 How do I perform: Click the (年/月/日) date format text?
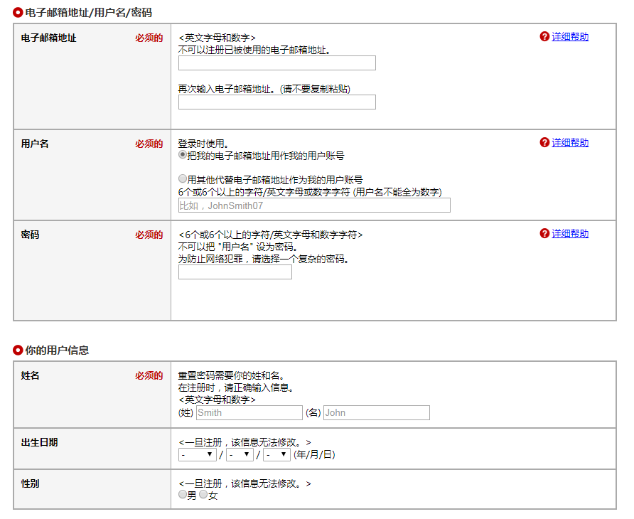[314, 455]
